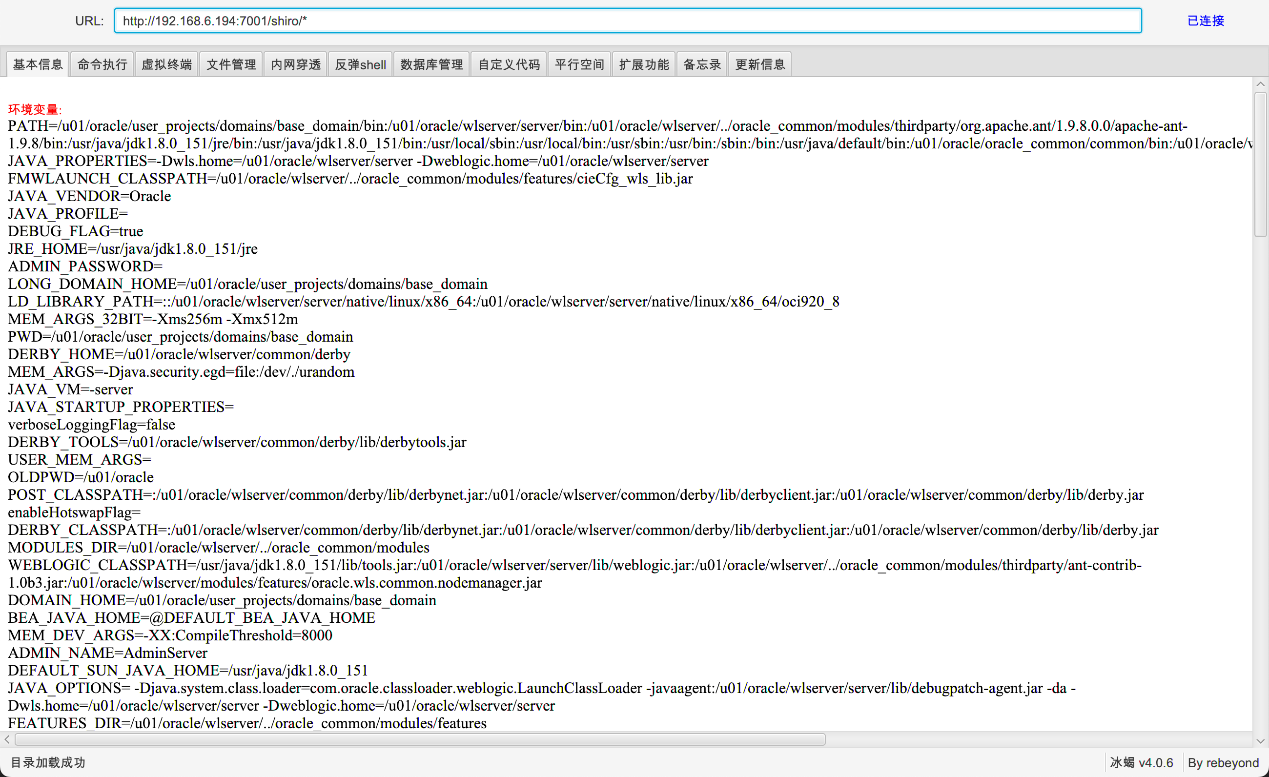Click the By rebeyond author label
This screenshot has width=1269, height=777.
(1223, 762)
